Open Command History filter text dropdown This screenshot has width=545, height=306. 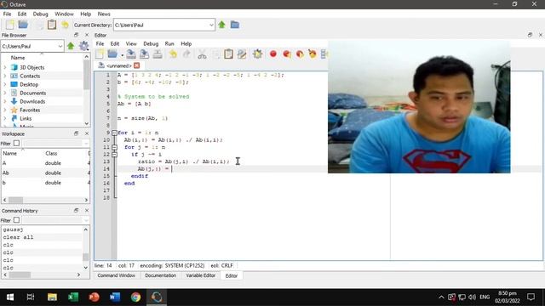(x=86, y=220)
